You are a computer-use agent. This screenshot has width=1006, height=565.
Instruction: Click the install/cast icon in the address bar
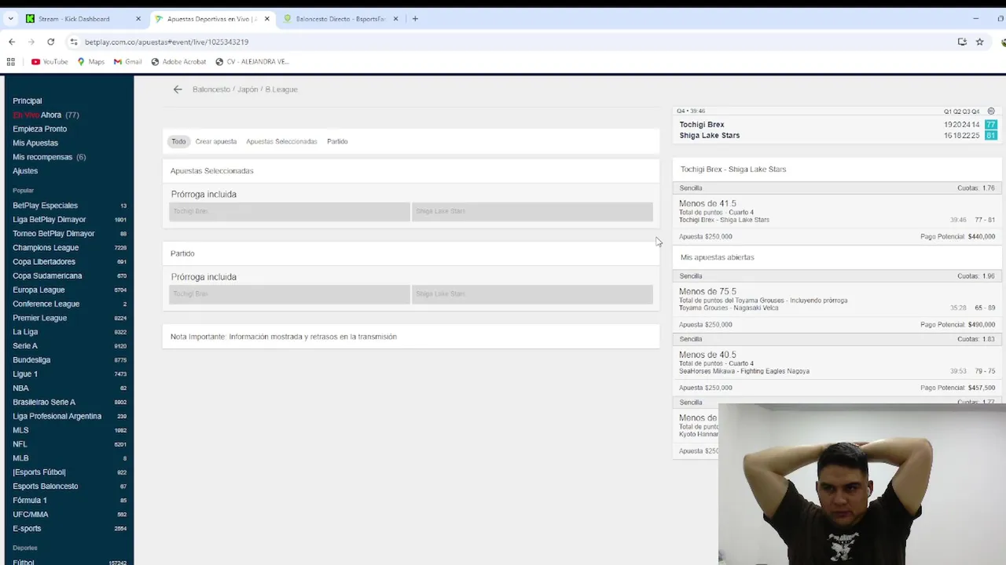pyautogui.click(x=962, y=42)
